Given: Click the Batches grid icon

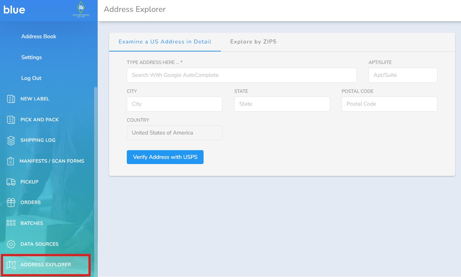Looking at the screenshot, I should point(11,223).
